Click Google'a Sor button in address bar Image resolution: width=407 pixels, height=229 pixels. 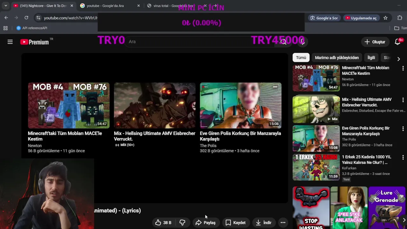[x=324, y=18]
